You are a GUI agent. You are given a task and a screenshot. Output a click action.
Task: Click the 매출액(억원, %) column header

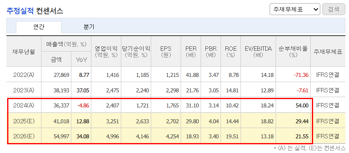tap(66, 44)
